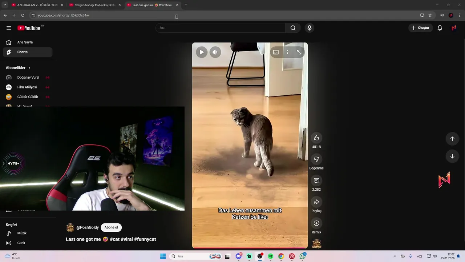Dislike the Short (Beğenme)
Image resolution: width=465 pixels, height=262 pixels.
316,159
